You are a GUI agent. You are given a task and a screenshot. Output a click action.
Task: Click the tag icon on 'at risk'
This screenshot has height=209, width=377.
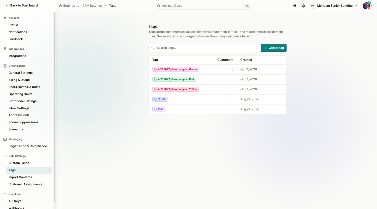click(x=156, y=99)
